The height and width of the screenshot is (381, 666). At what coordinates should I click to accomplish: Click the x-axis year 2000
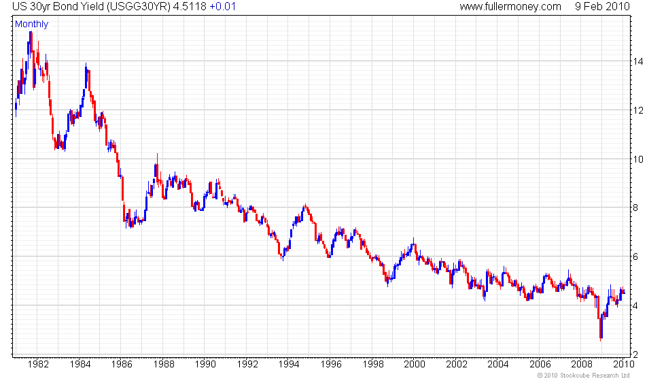pos(414,364)
